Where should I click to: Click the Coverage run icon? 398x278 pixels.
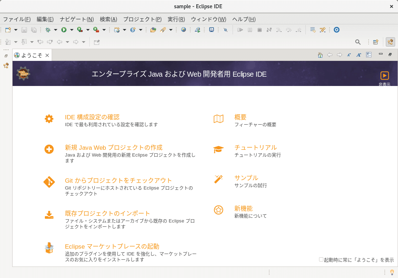[x=80, y=30]
